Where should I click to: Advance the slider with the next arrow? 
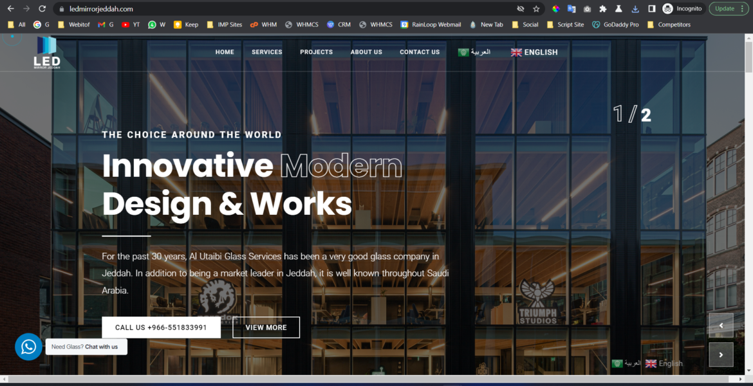721,354
